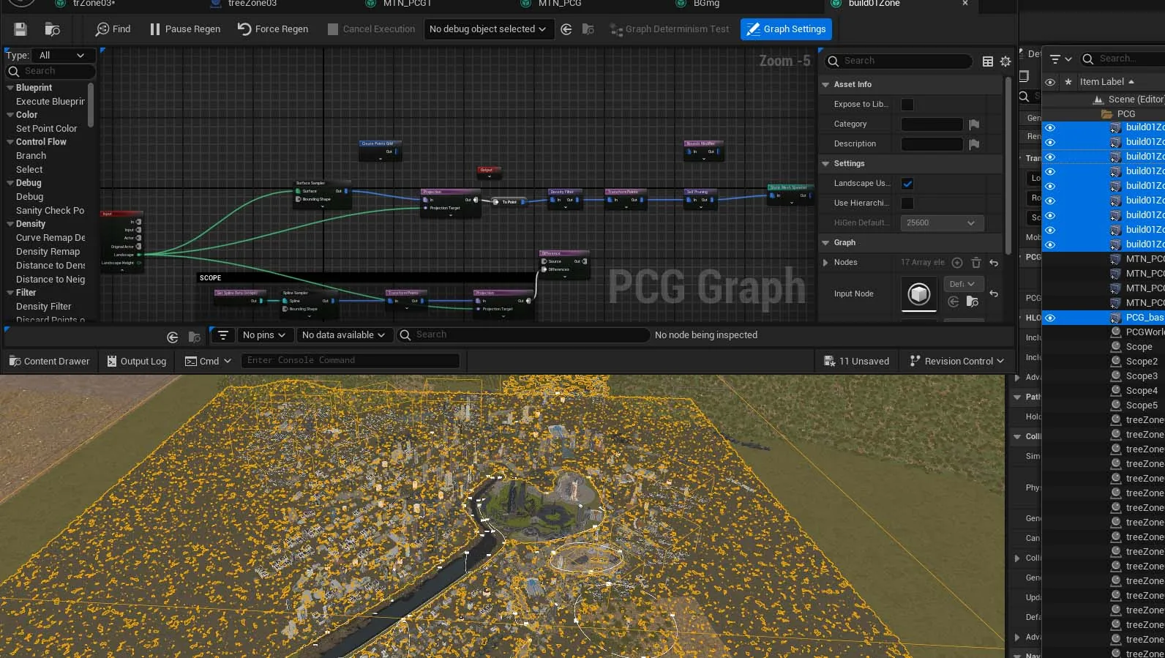Viewport: 1165px width, 658px height.
Task: Click Force Regen in toolbar
Action: coord(273,29)
